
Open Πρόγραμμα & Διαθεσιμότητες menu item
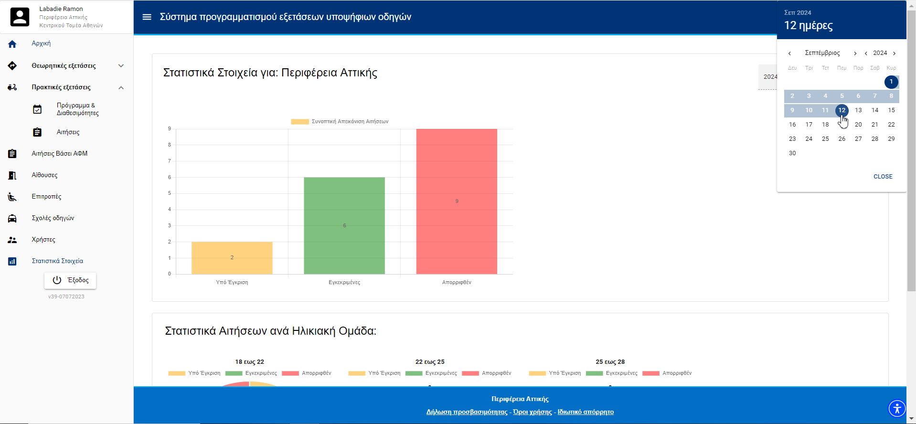[x=77, y=109]
